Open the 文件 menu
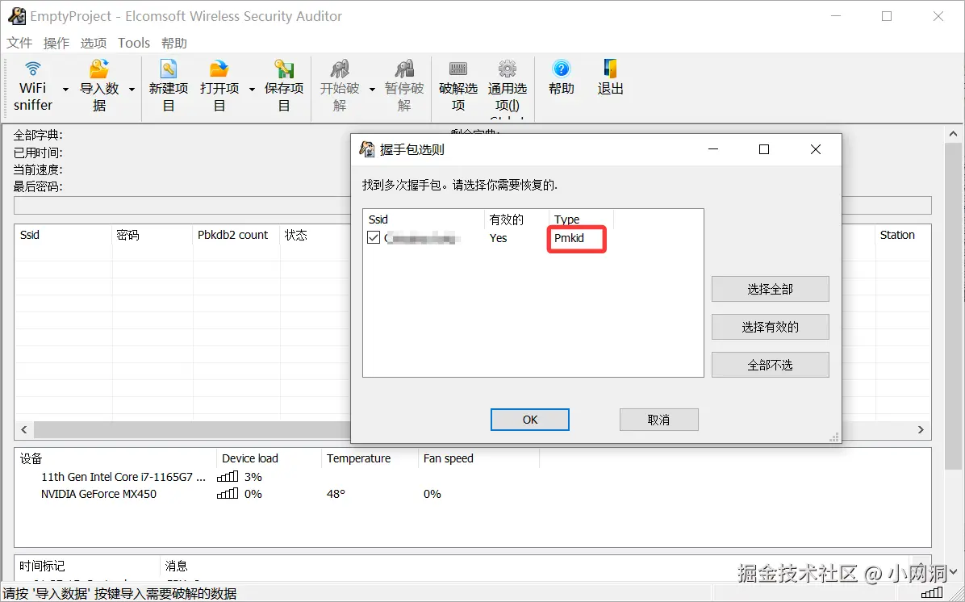Image resolution: width=965 pixels, height=602 pixels. click(19, 43)
